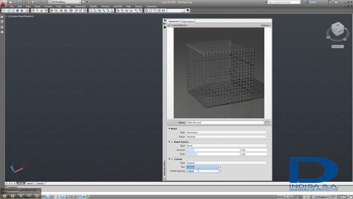Click the Scale value field showing 1.00
The image size is (353, 199).
[254, 154]
